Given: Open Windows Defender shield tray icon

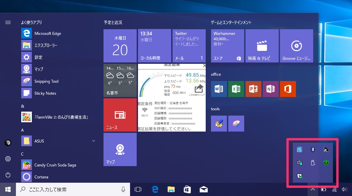Looking at the screenshot, I should pyautogui.click(x=300, y=176).
